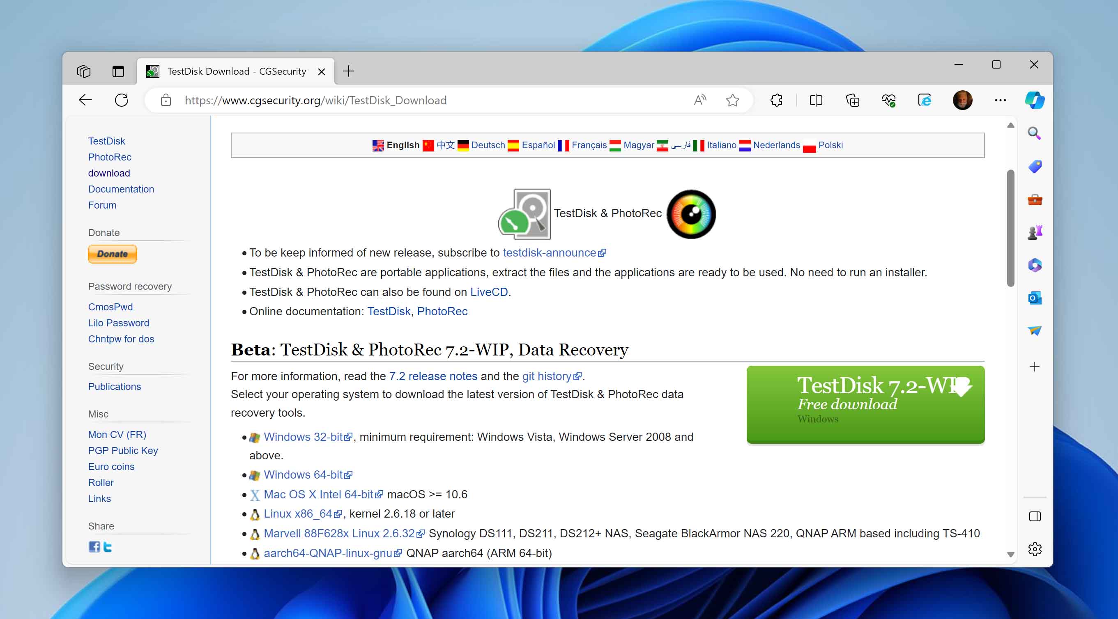Click the TestDisk 7.2-WIP free download button

(x=865, y=404)
